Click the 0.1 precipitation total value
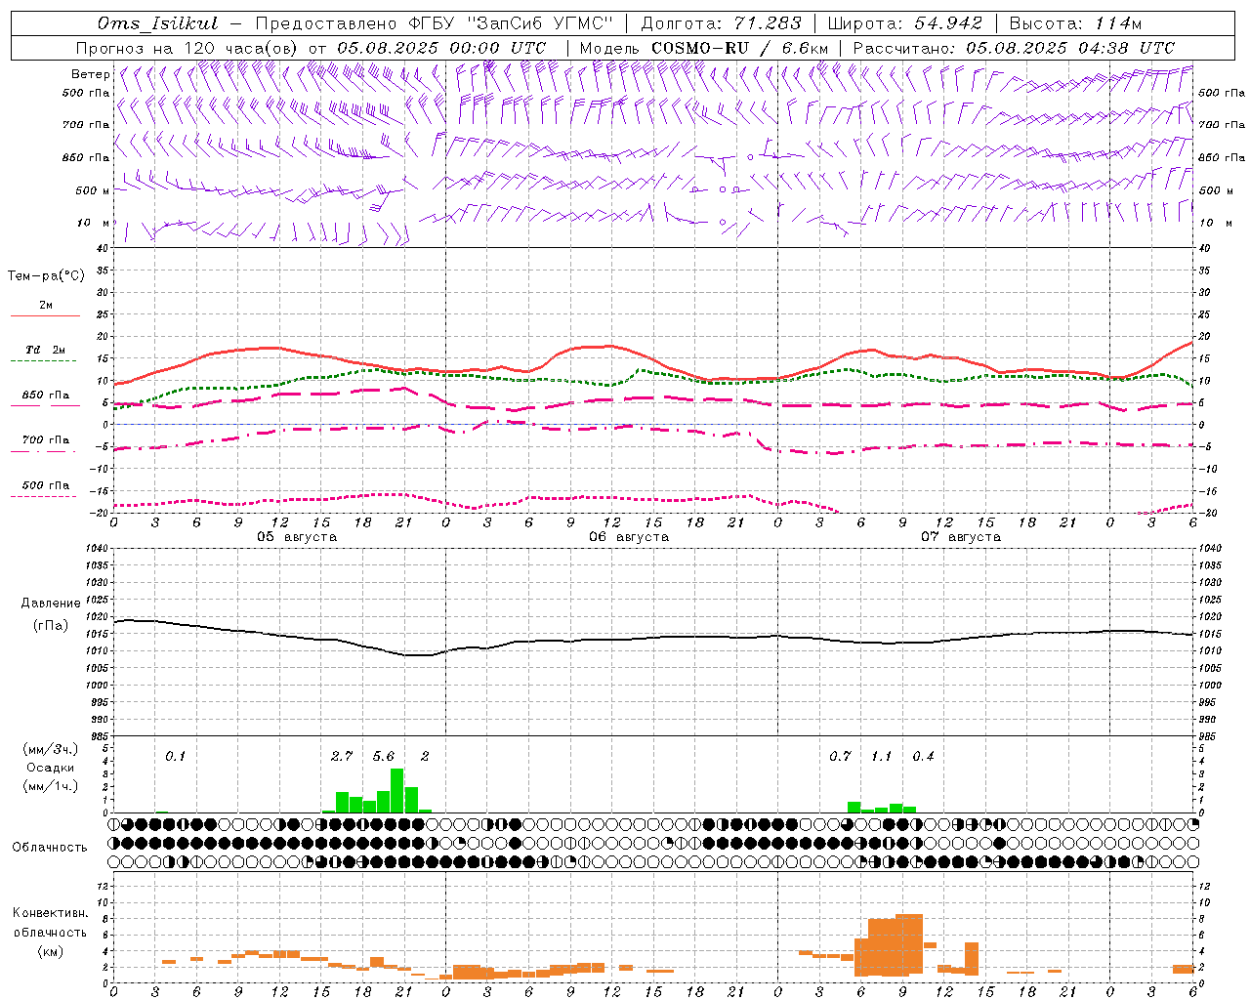This screenshot has width=1250, height=1000. tap(175, 757)
